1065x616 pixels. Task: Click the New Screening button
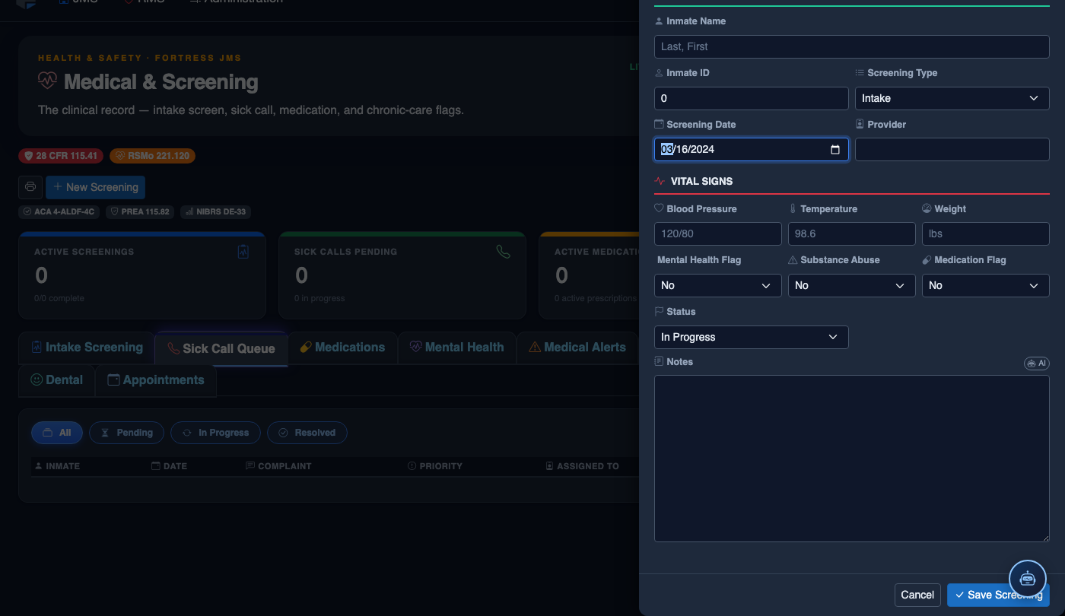pos(95,187)
